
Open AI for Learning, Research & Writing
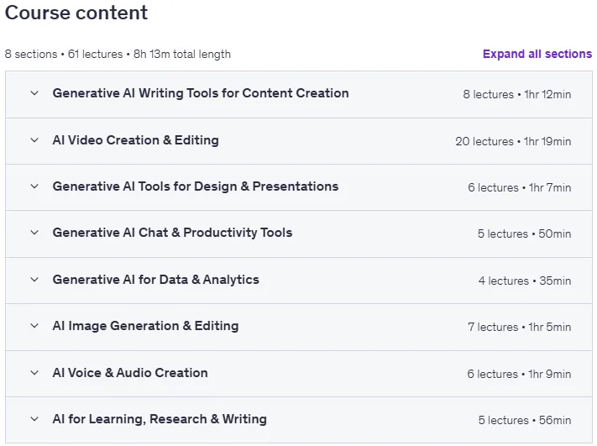(x=160, y=419)
